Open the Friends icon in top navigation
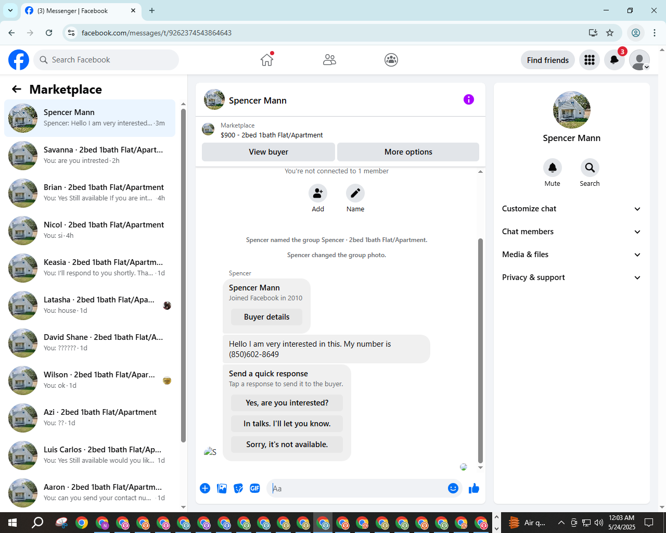This screenshot has height=533, width=666. [329, 60]
